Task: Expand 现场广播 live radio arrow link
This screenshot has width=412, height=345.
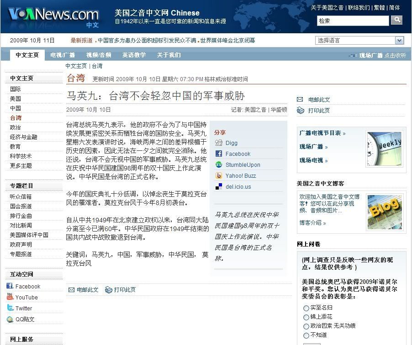Action: pyautogui.click(x=313, y=147)
